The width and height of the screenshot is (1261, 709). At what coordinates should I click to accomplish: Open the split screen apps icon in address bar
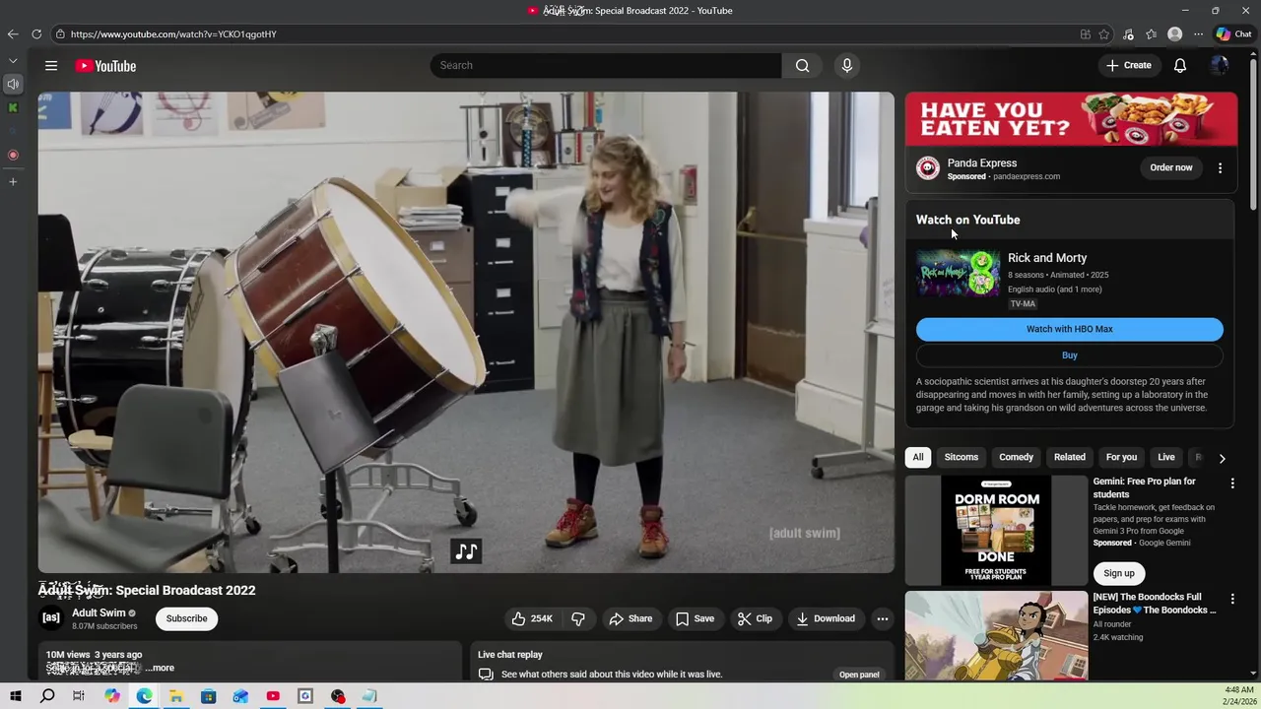(x=1085, y=33)
